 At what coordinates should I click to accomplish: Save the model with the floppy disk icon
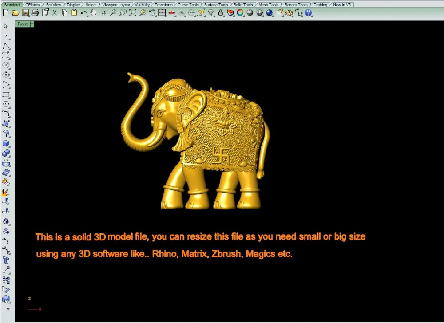pos(25,13)
